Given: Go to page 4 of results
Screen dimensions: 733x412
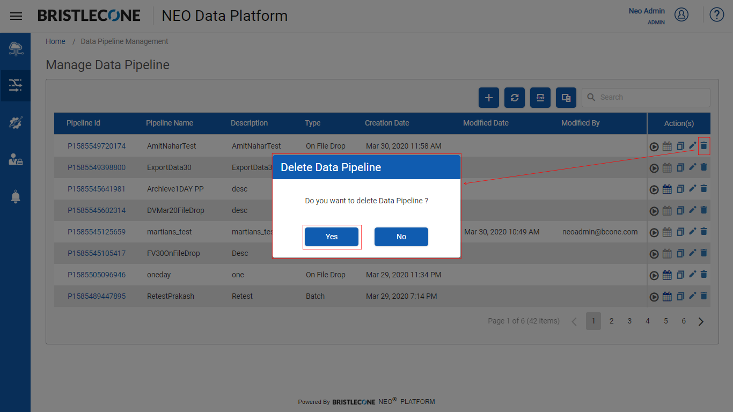Looking at the screenshot, I should pyautogui.click(x=648, y=321).
